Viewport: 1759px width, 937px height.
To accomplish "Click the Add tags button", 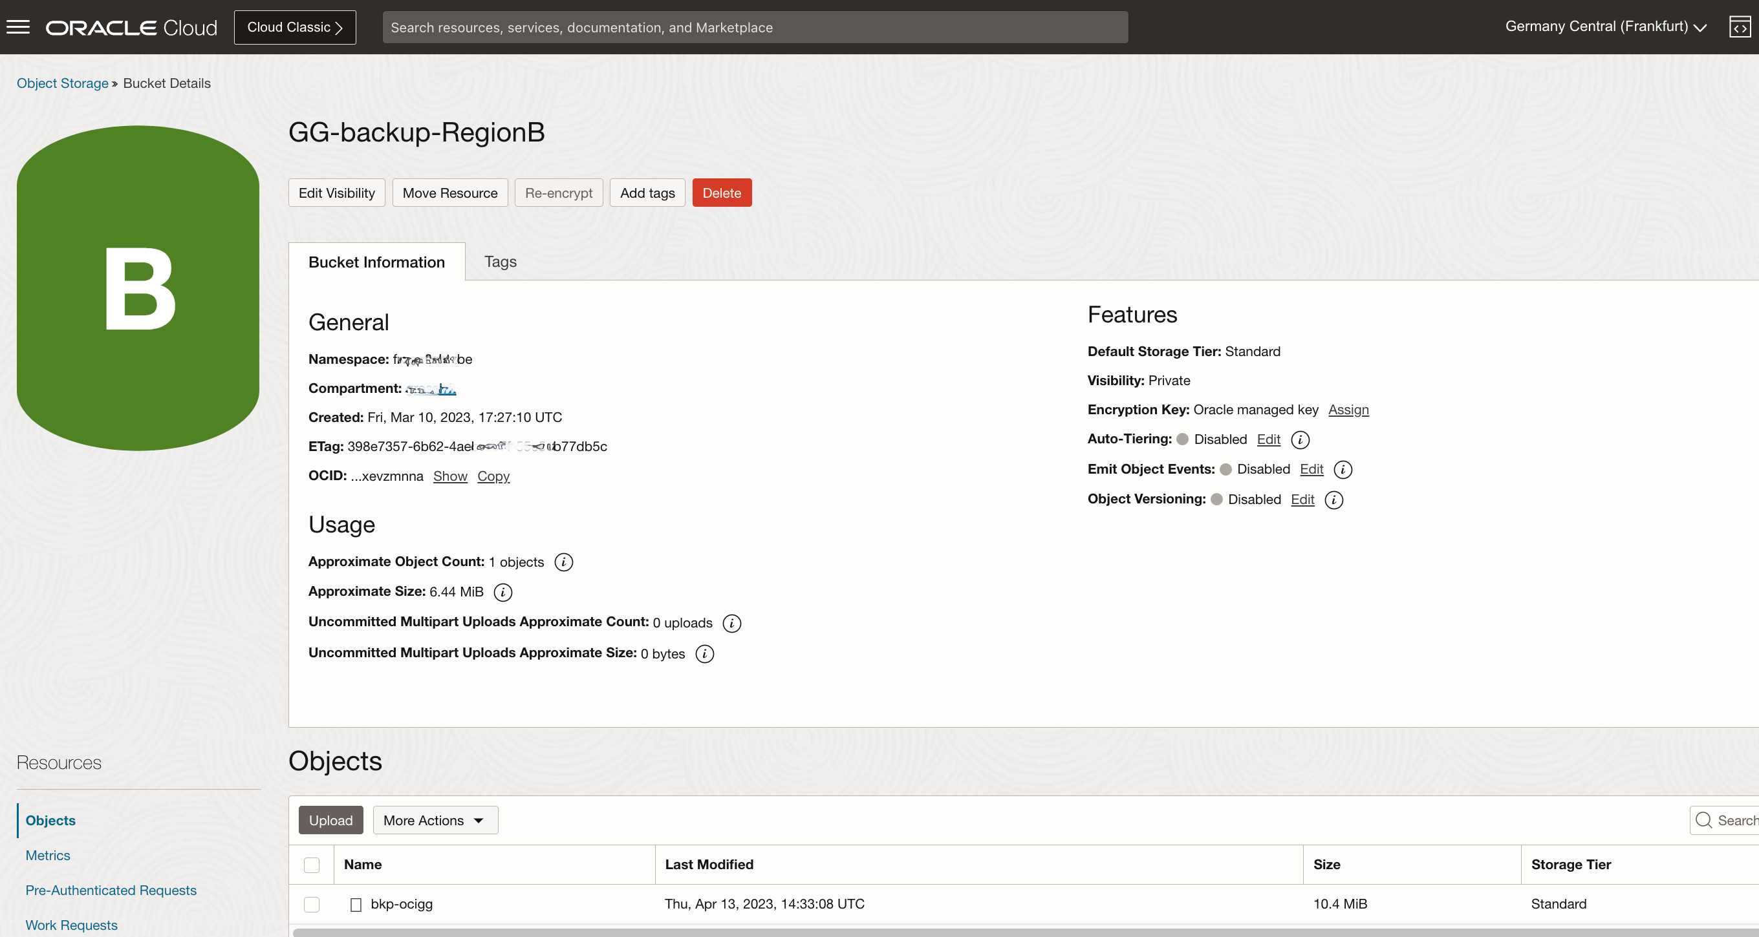I will pos(647,193).
